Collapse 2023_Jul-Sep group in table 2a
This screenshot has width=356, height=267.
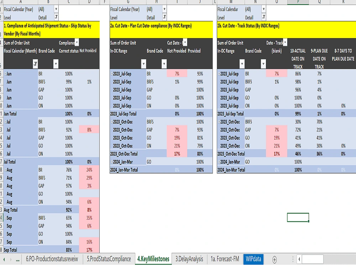click(112, 74)
